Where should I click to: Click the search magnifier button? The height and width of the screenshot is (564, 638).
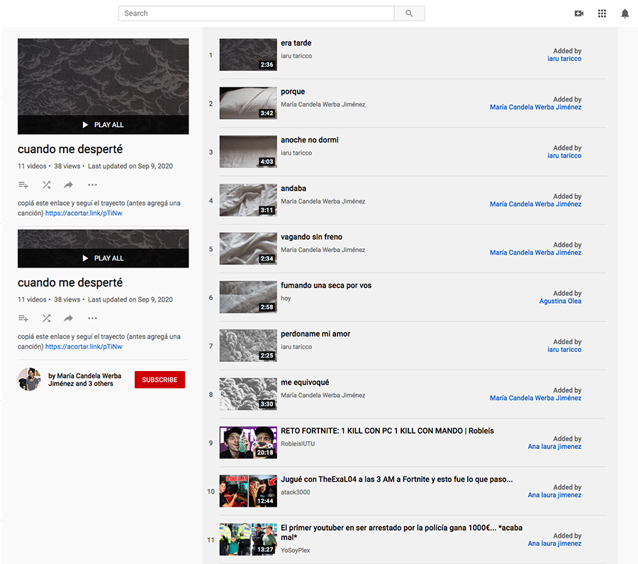409,13
